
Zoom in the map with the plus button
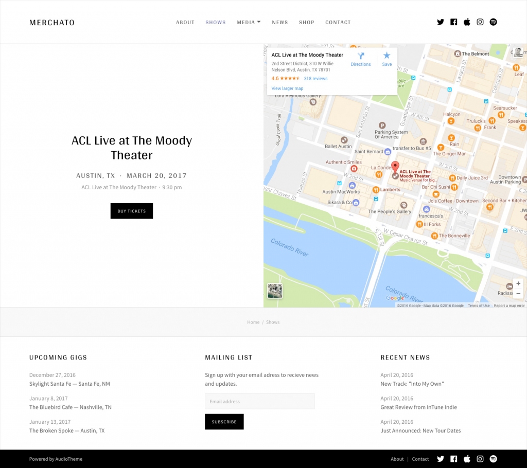518,283
